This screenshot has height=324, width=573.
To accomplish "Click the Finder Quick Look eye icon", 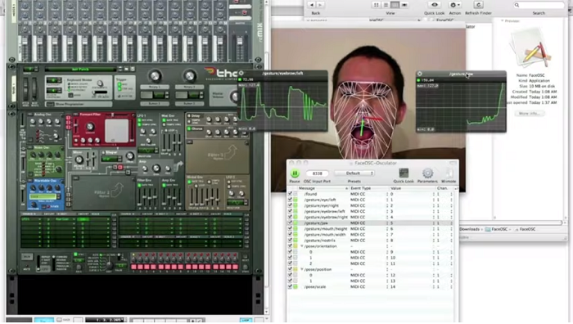I will 435,5.
